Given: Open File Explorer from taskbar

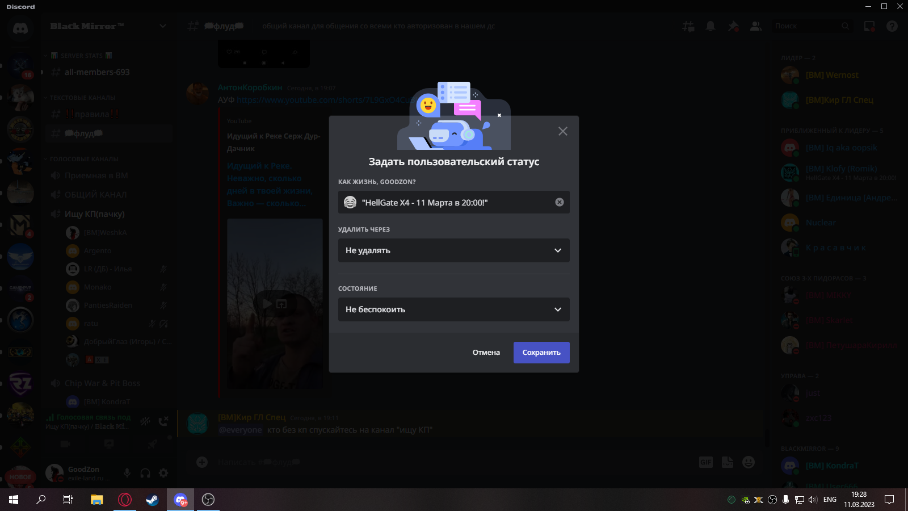Looking at the screenshot, I should pyautogui.click(x=97, y=500).
